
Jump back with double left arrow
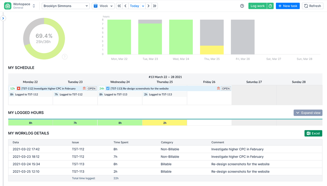coord(119,6)
